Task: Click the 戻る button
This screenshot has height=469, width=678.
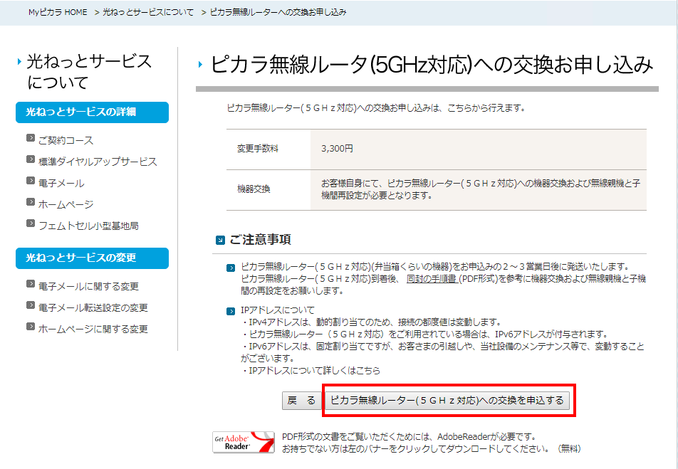Action: pyautogui.click(x=301, y=401)
